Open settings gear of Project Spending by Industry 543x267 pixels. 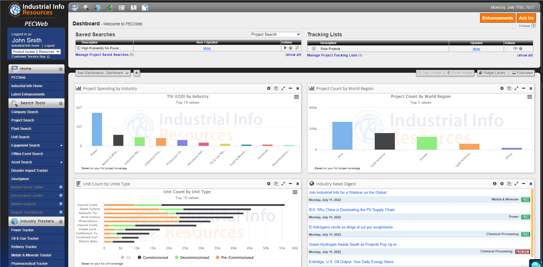[x=269, y=88]
